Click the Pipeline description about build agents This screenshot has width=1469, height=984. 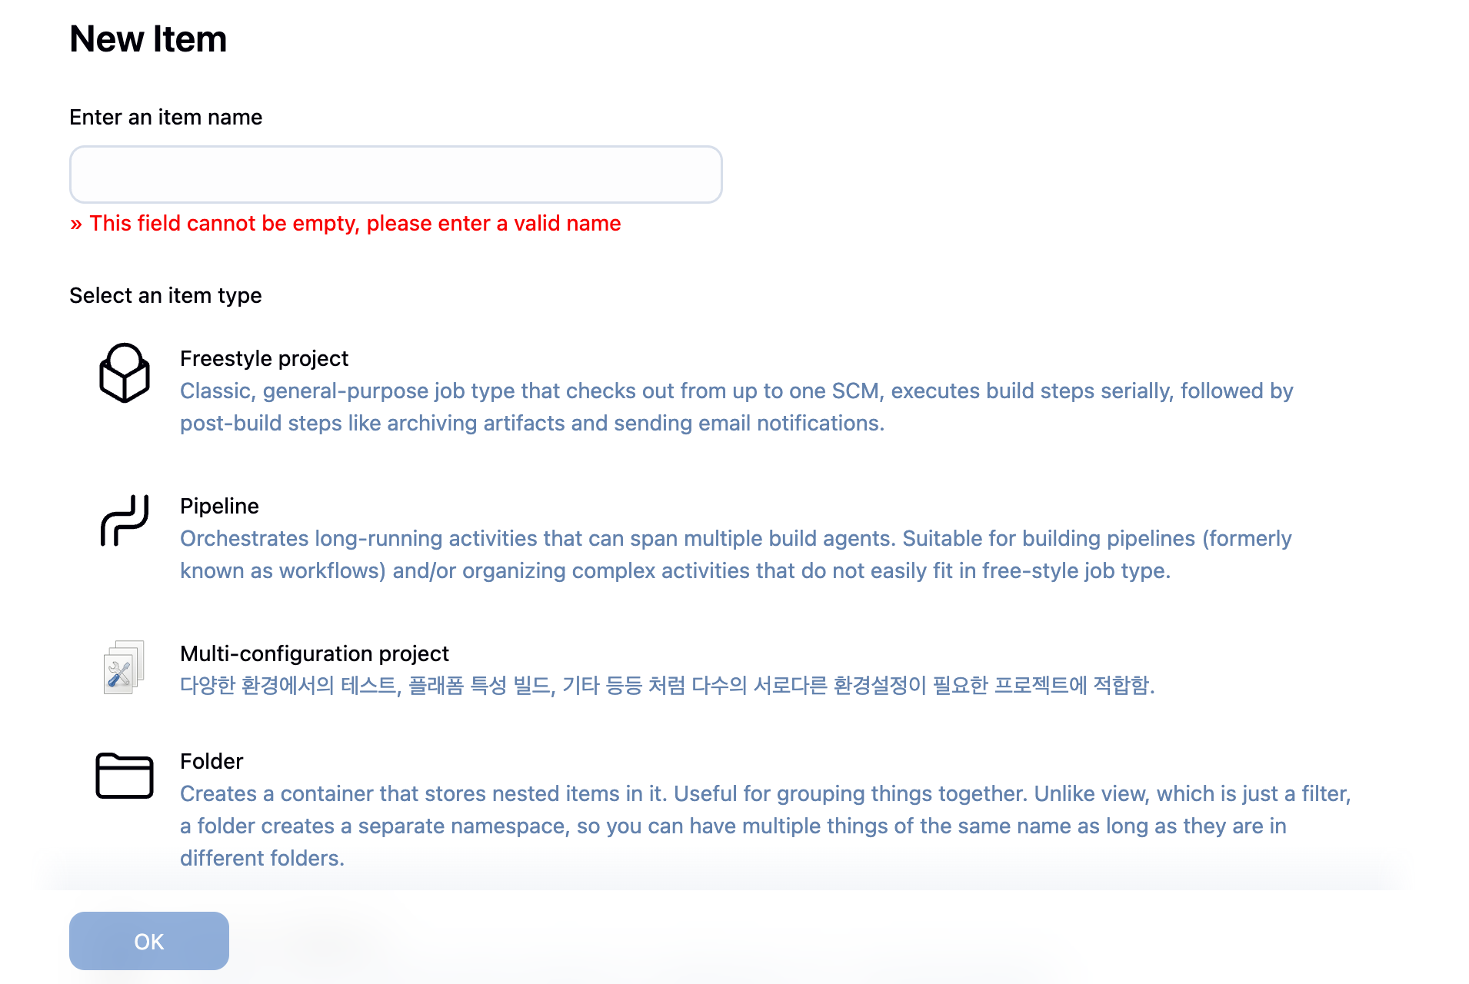pos(735,554)
